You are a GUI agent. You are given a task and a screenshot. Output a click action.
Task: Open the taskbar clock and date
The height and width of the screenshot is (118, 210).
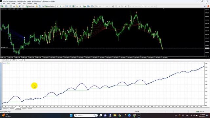click(x=202, y=115)
